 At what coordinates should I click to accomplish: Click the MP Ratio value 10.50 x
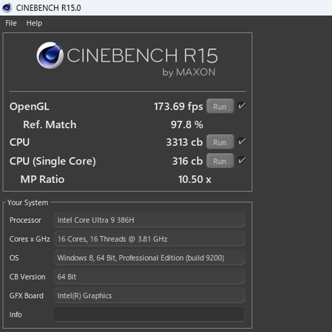tap(195, 179)
